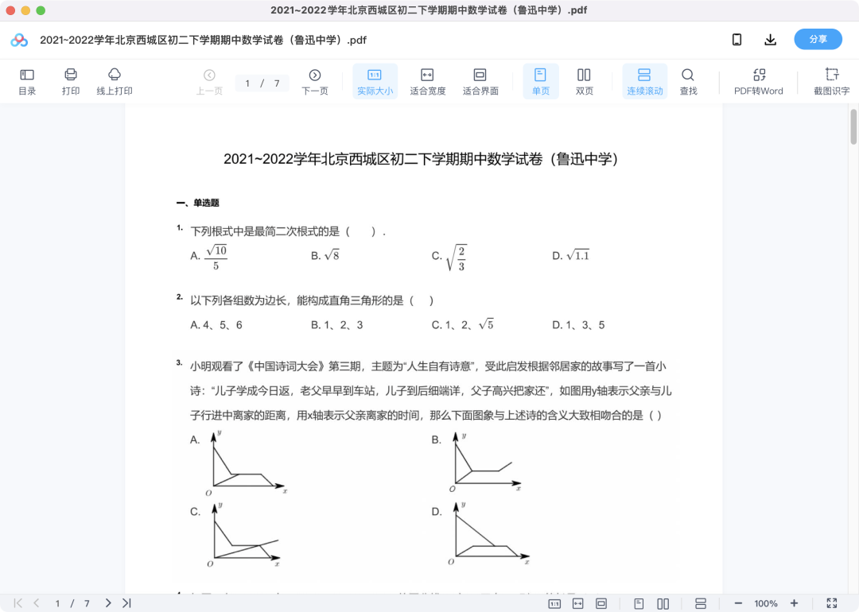Viewport: 859px width, 612px height.
Task: Select fit width icon in status bar
Action: [578, 603]
